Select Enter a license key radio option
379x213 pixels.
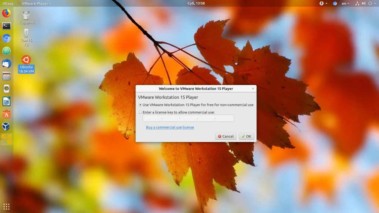[140, 112]
